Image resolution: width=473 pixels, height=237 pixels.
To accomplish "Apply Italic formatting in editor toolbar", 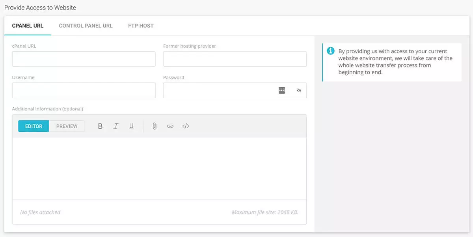I will tap(116, 126).
